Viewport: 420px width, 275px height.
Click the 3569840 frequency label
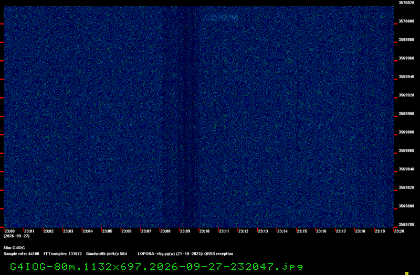tap(406, 169)
